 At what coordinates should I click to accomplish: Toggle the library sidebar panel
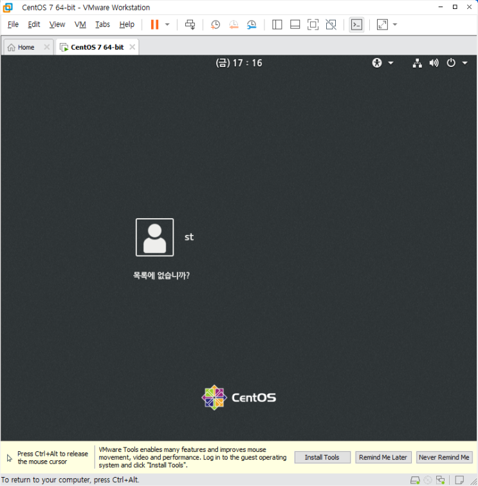click(277, 24)
